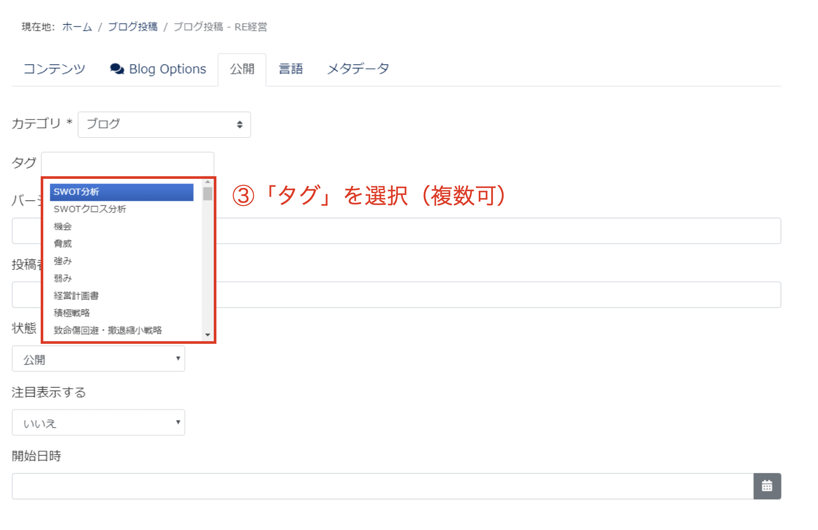Click the ブログ投稿 breadcrumb link
818x530 pixels.
(132, 27)
